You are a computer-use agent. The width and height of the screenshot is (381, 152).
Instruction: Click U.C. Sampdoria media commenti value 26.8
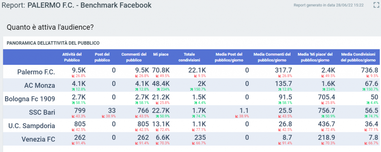(285, 124)
